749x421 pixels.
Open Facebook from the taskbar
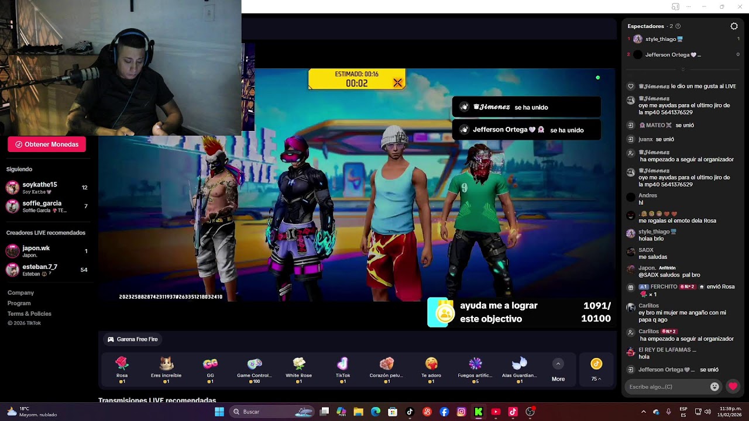[x=444, y=412]
